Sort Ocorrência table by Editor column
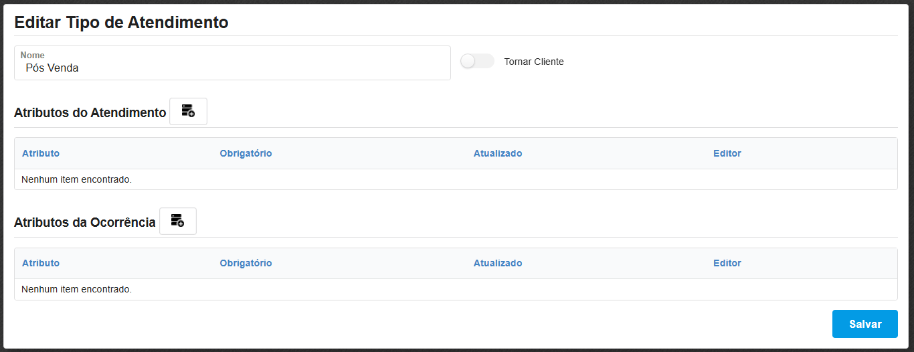The width and height of the screenshot is (914, 352). (x=727, y=263)
